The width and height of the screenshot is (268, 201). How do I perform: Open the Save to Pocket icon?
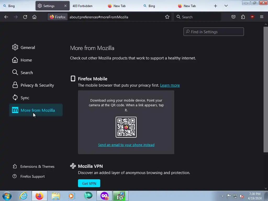233,17
